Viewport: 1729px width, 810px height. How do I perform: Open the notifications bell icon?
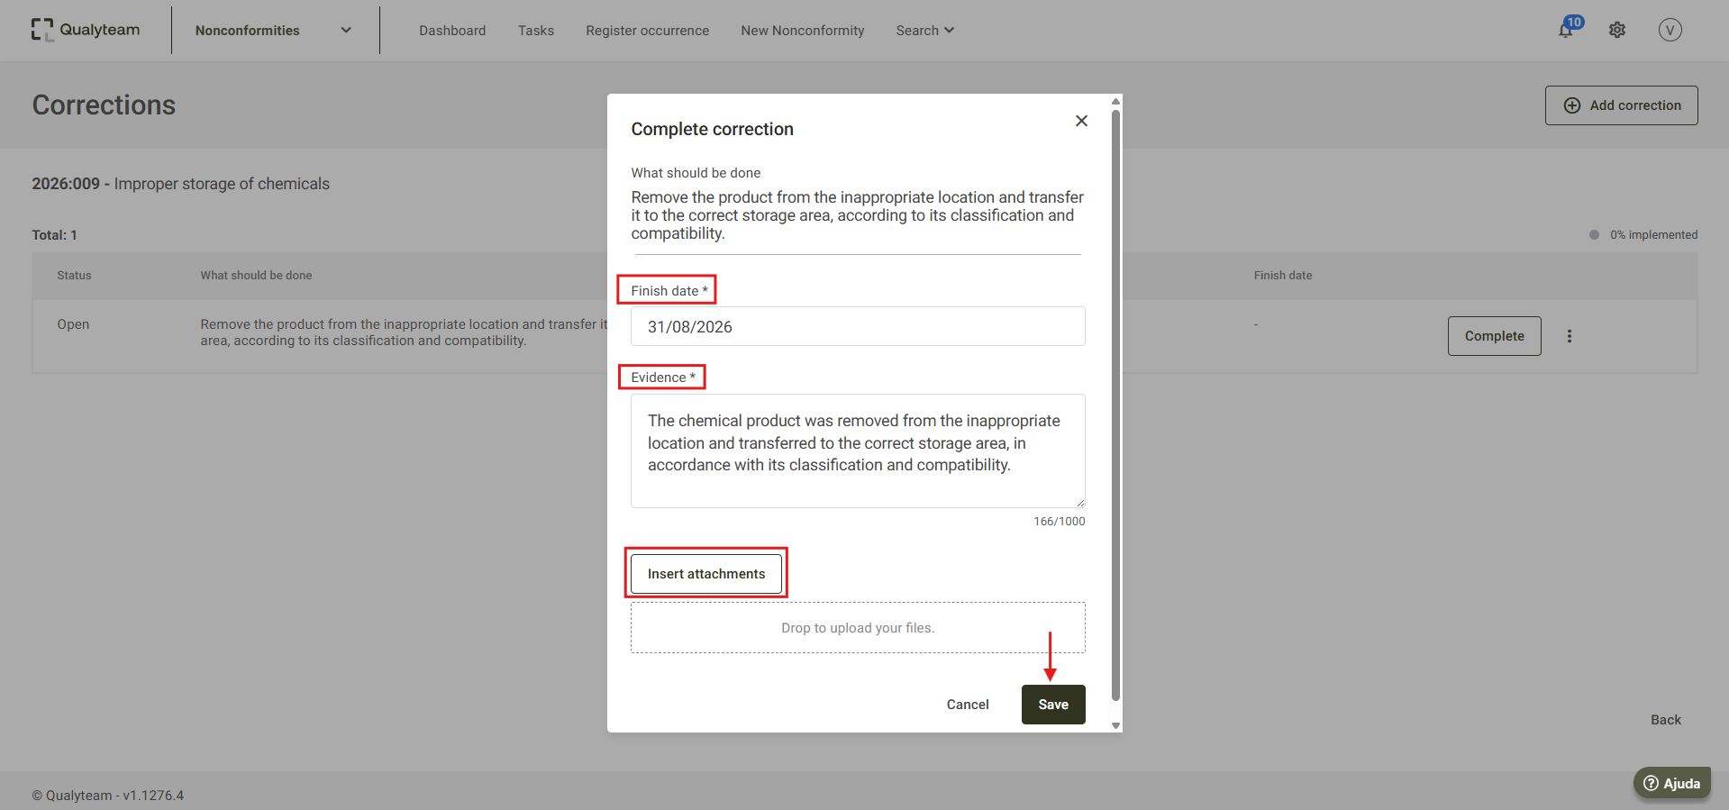coord(1566,30)
